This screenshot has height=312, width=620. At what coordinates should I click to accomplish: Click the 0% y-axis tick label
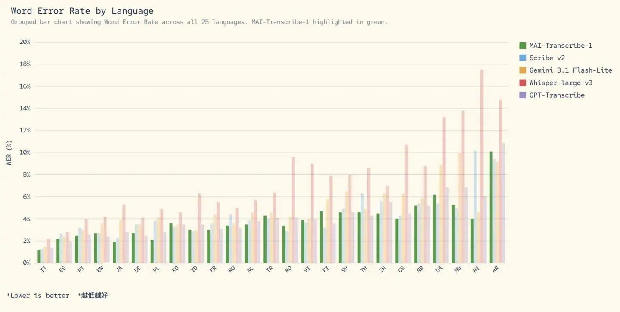click(x=27, y=263)
